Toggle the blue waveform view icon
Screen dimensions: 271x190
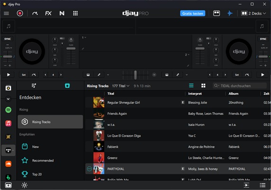(230, 13)
